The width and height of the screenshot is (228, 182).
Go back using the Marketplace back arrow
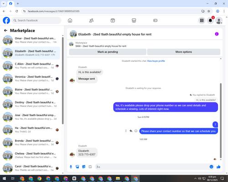5,30
